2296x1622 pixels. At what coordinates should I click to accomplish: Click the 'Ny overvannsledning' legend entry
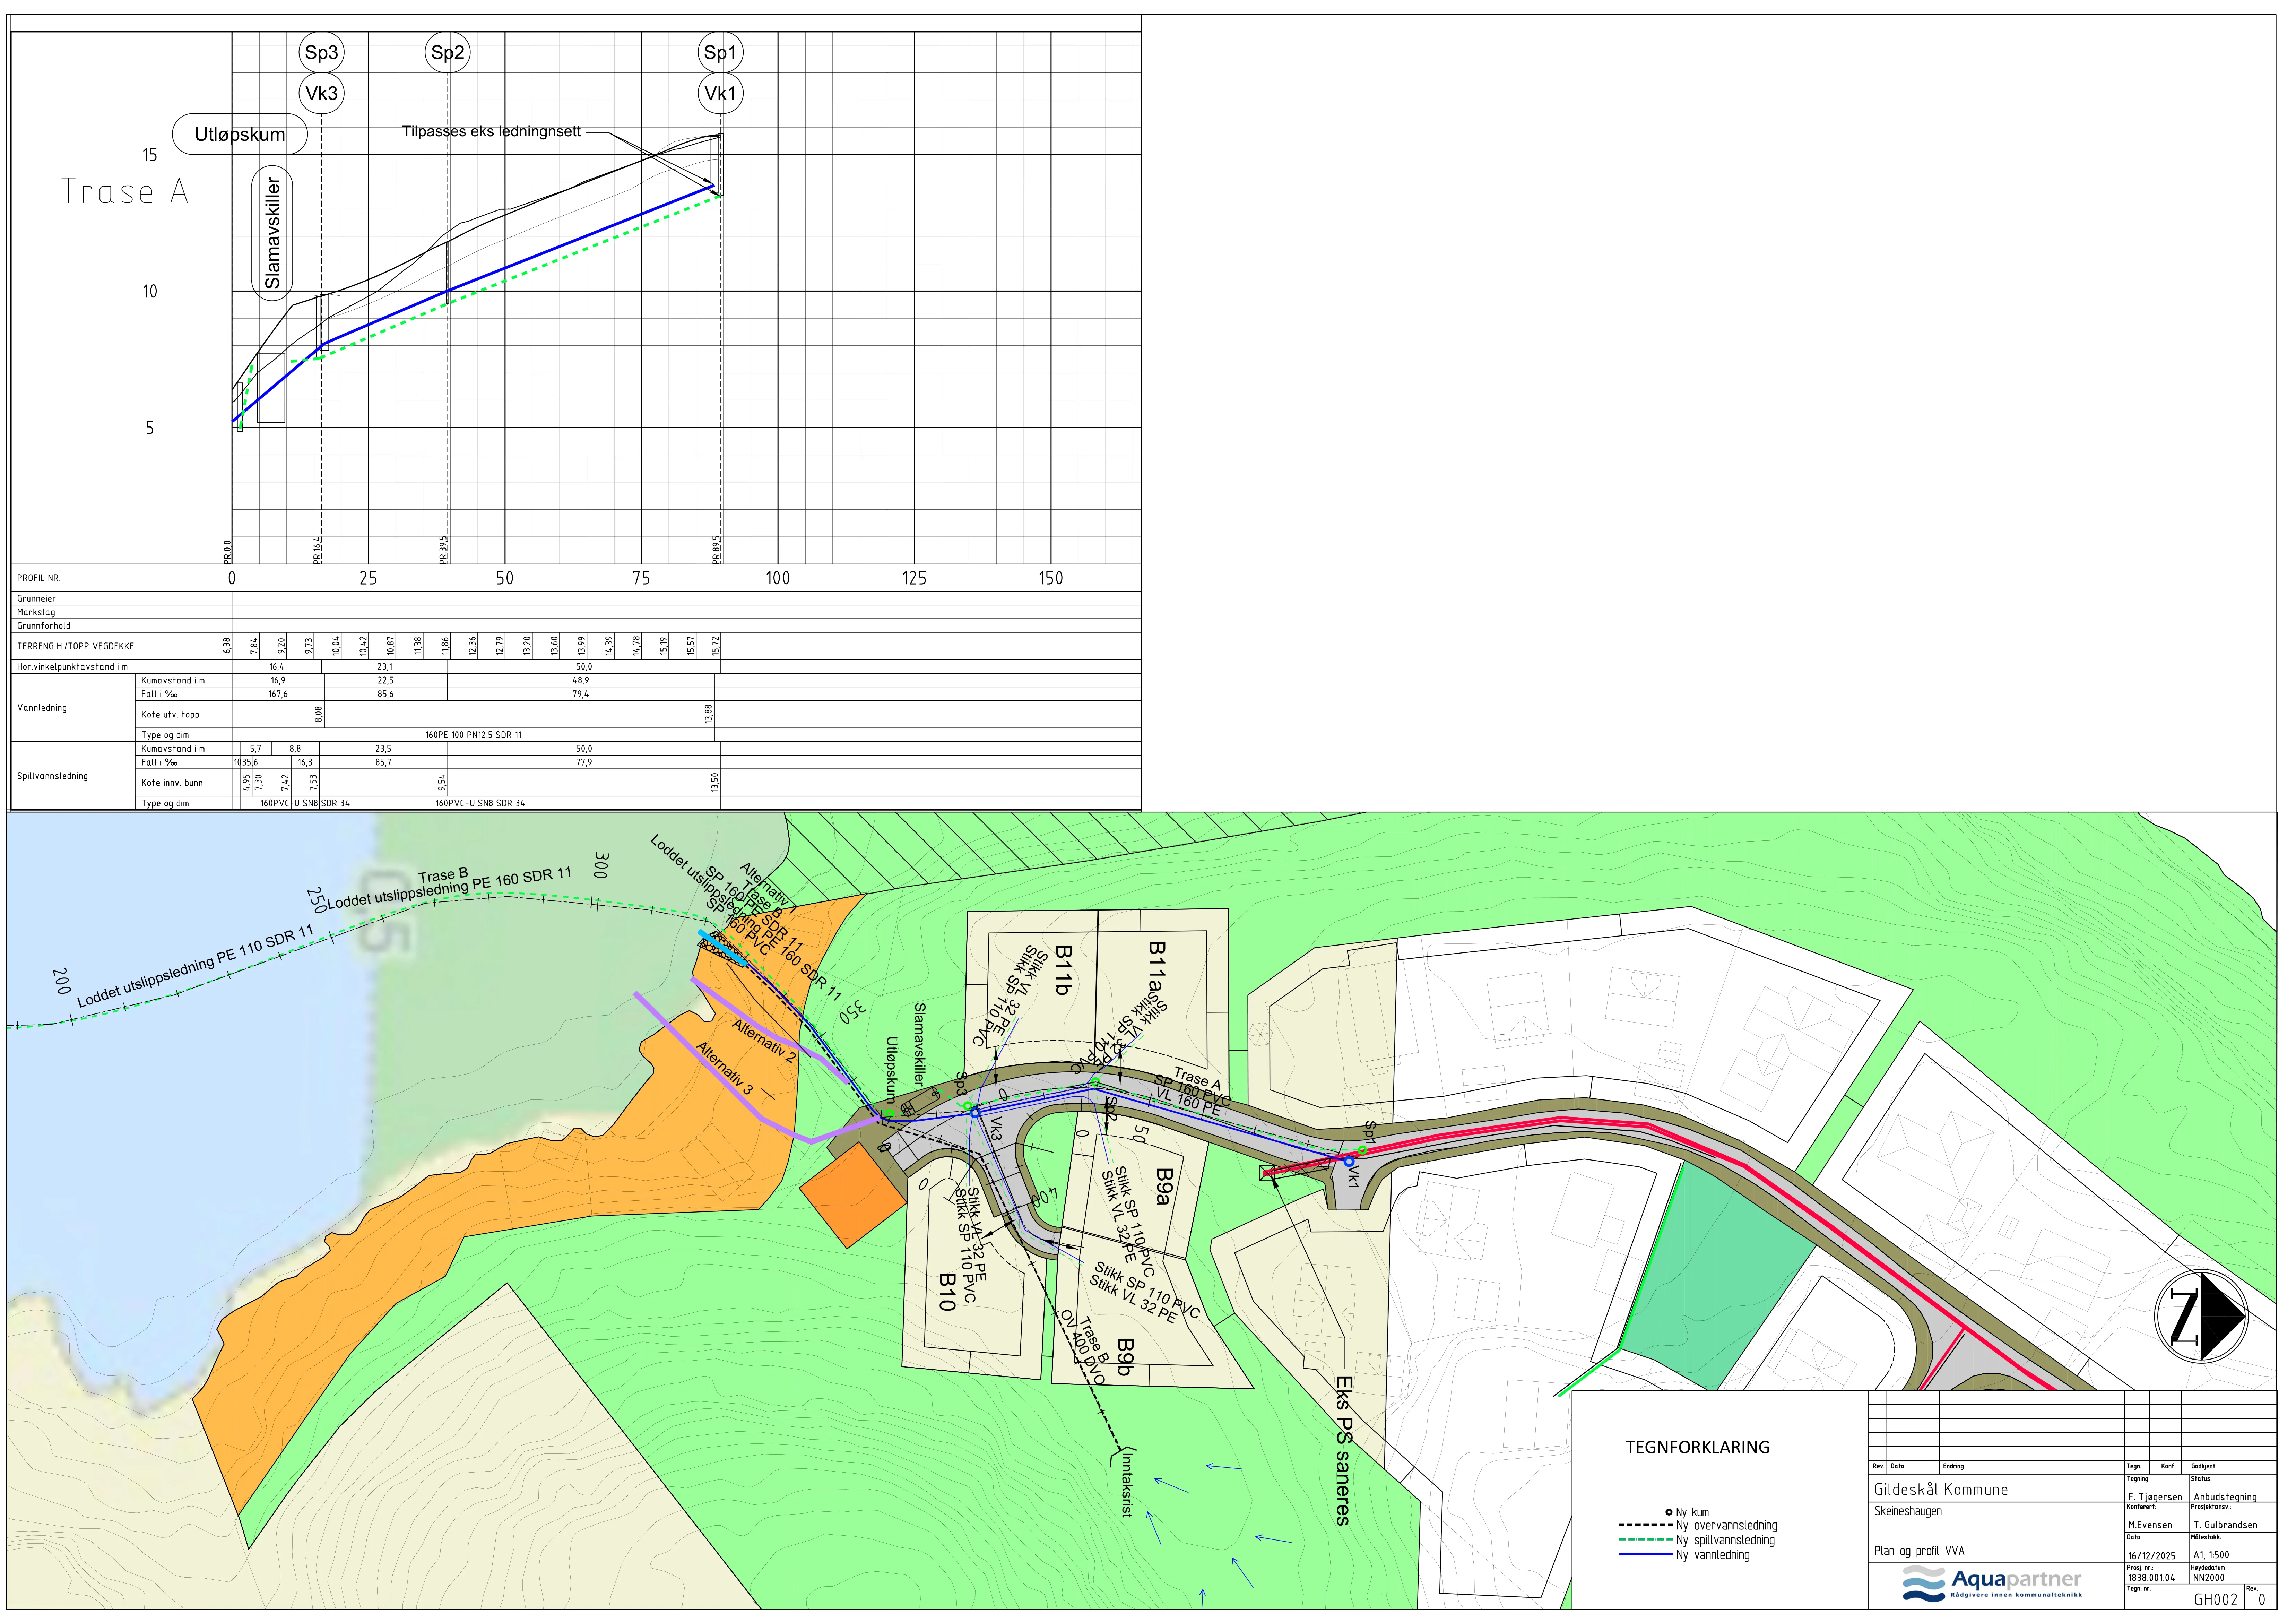(1698, 1526)
